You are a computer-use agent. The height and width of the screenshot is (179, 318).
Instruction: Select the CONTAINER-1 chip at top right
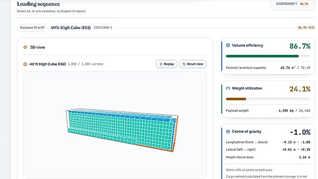click(x=292, y=4)
